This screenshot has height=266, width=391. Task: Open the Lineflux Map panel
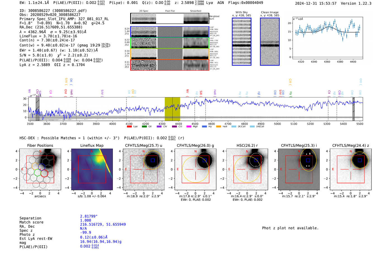tap(92, 169)
